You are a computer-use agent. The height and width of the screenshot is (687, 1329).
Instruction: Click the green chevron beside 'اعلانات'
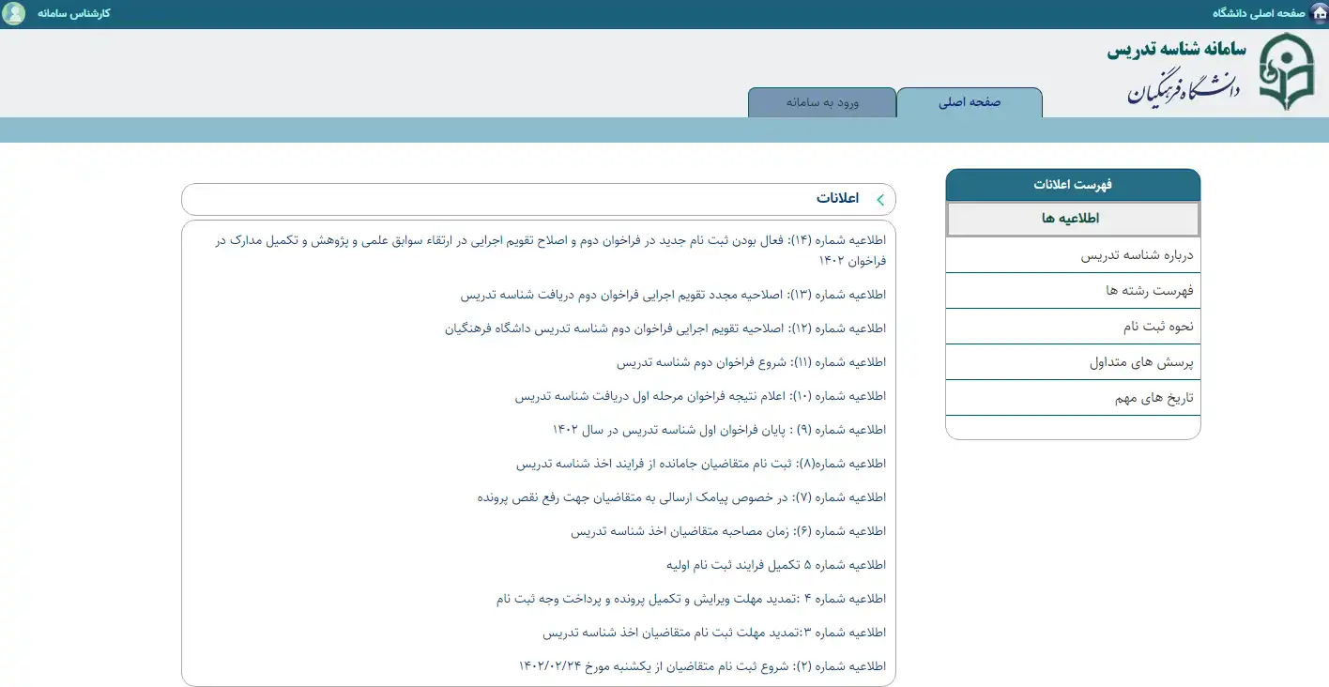coord(880,199)
